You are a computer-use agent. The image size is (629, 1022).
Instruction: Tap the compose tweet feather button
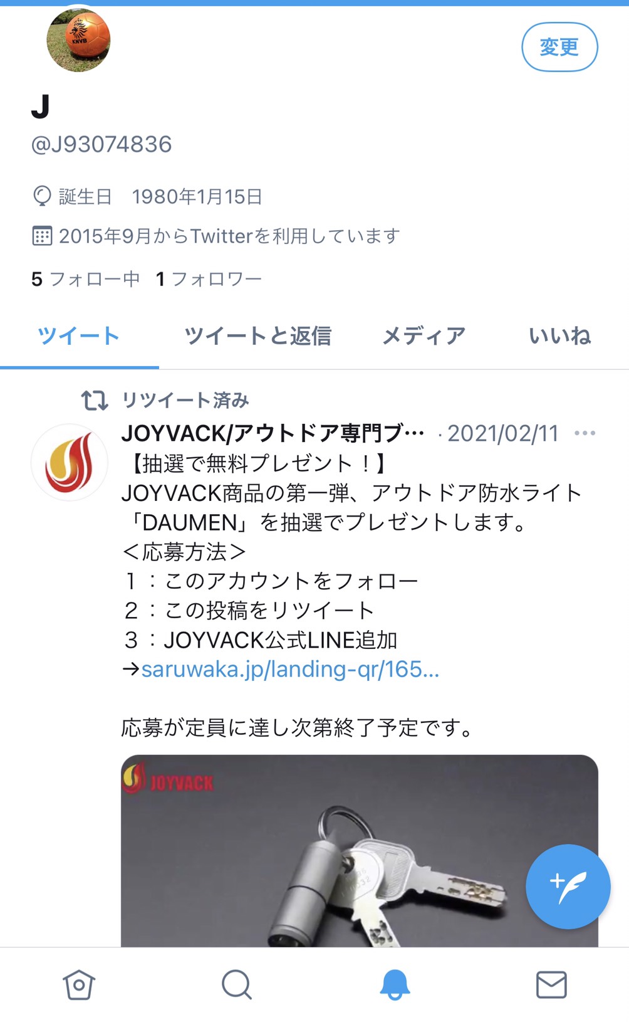point(568,887)
